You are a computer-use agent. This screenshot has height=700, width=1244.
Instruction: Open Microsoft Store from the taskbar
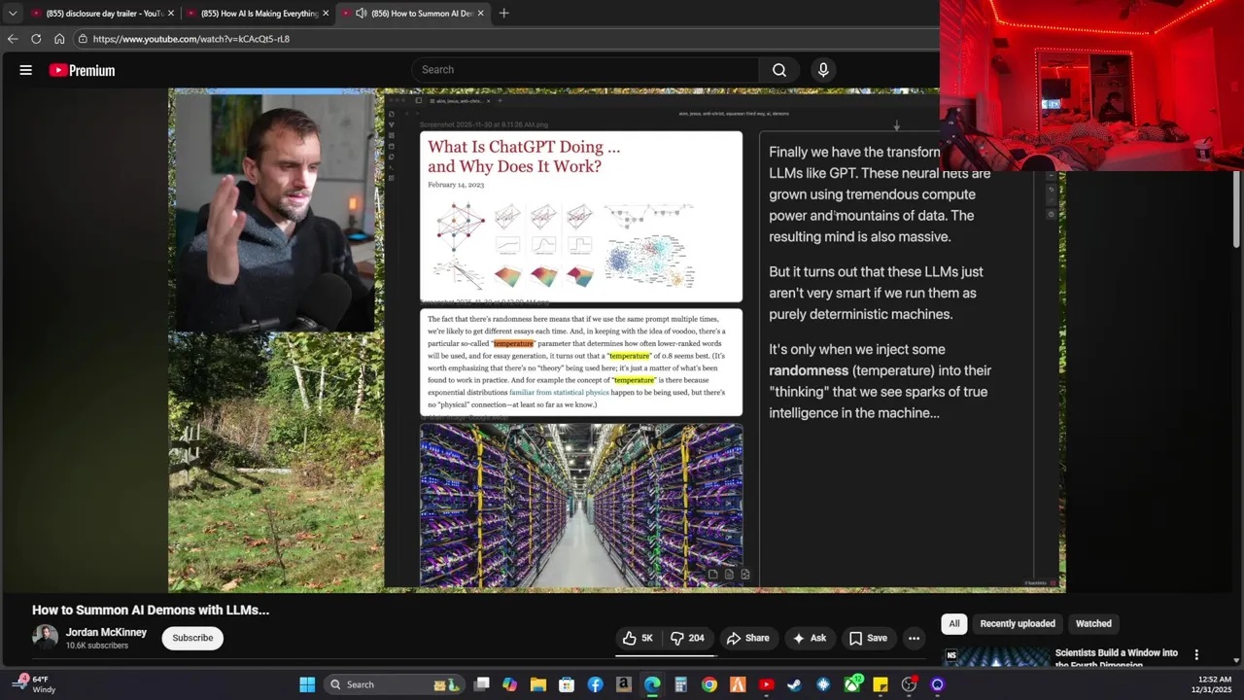click(x=567, y=684)
